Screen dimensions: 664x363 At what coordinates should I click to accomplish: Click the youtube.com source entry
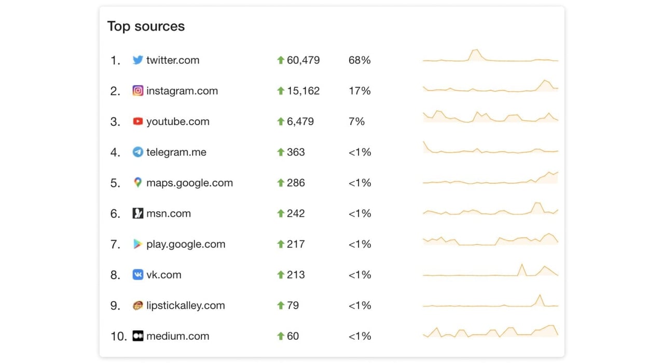[x=178, y=121]
